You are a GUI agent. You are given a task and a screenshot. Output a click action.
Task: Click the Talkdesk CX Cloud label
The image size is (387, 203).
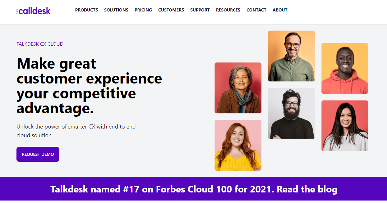[x=40, y=44]
